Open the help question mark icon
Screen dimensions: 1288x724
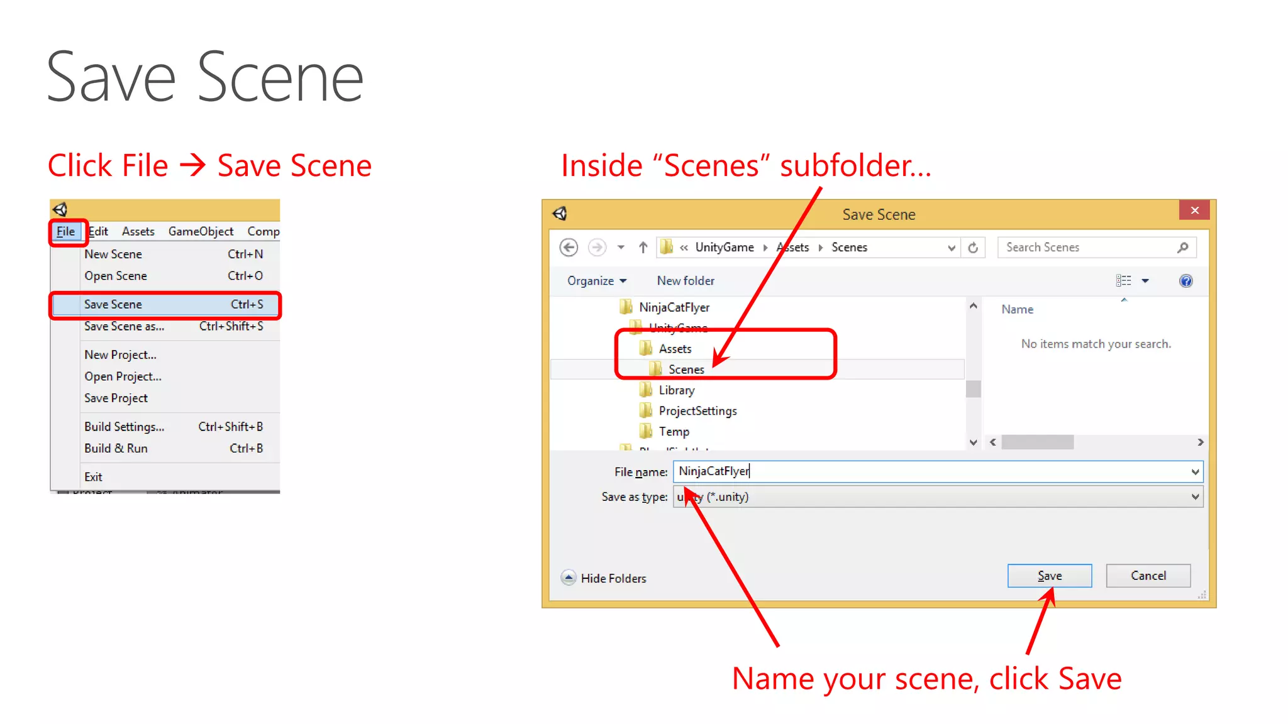1185,281
